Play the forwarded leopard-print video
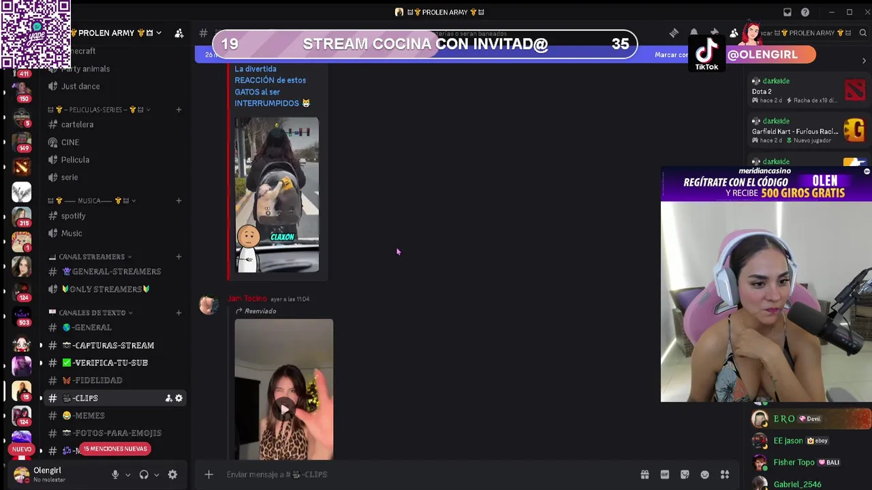872x490 pixels. click(284, 408)
